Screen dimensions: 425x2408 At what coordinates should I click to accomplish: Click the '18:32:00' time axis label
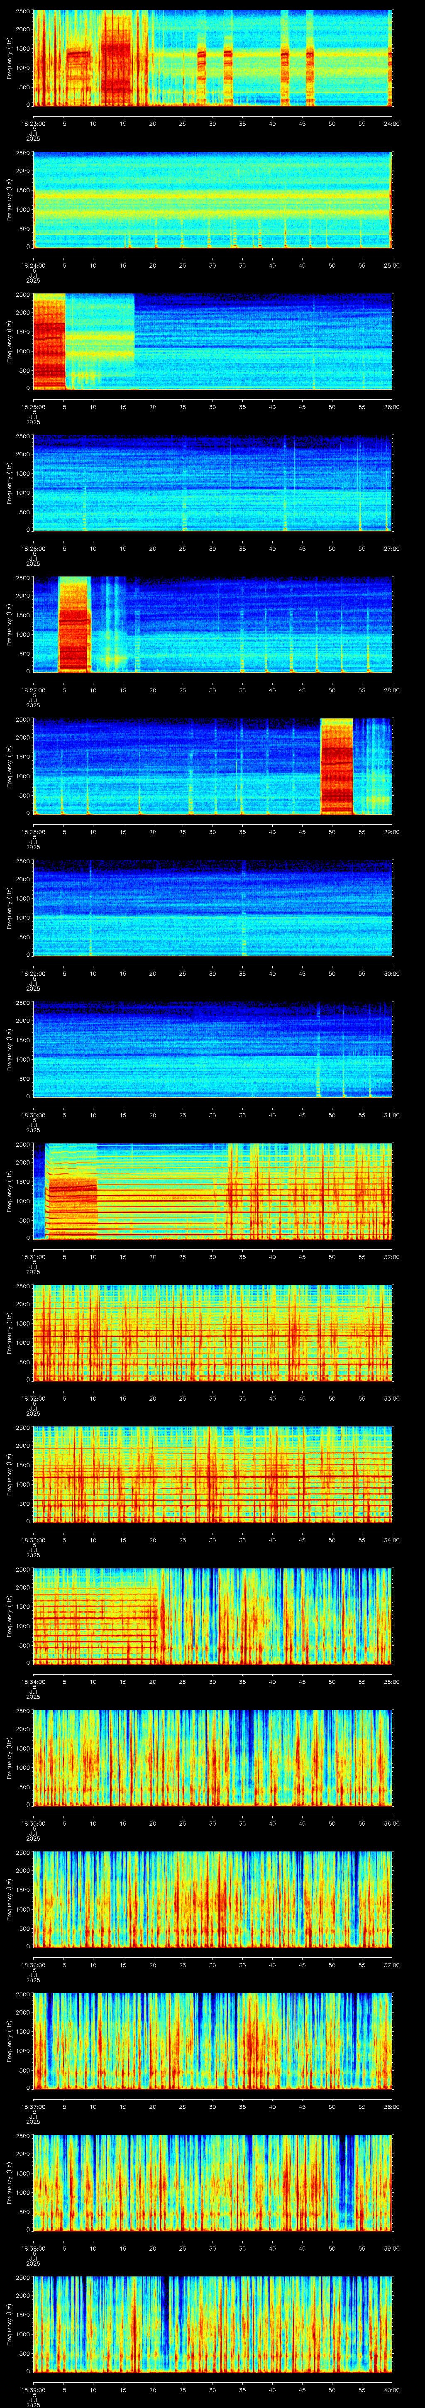tap(33, 1397)
